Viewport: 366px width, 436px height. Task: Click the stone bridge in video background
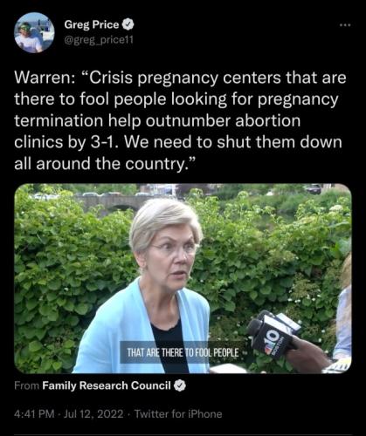tap(115, 202)
